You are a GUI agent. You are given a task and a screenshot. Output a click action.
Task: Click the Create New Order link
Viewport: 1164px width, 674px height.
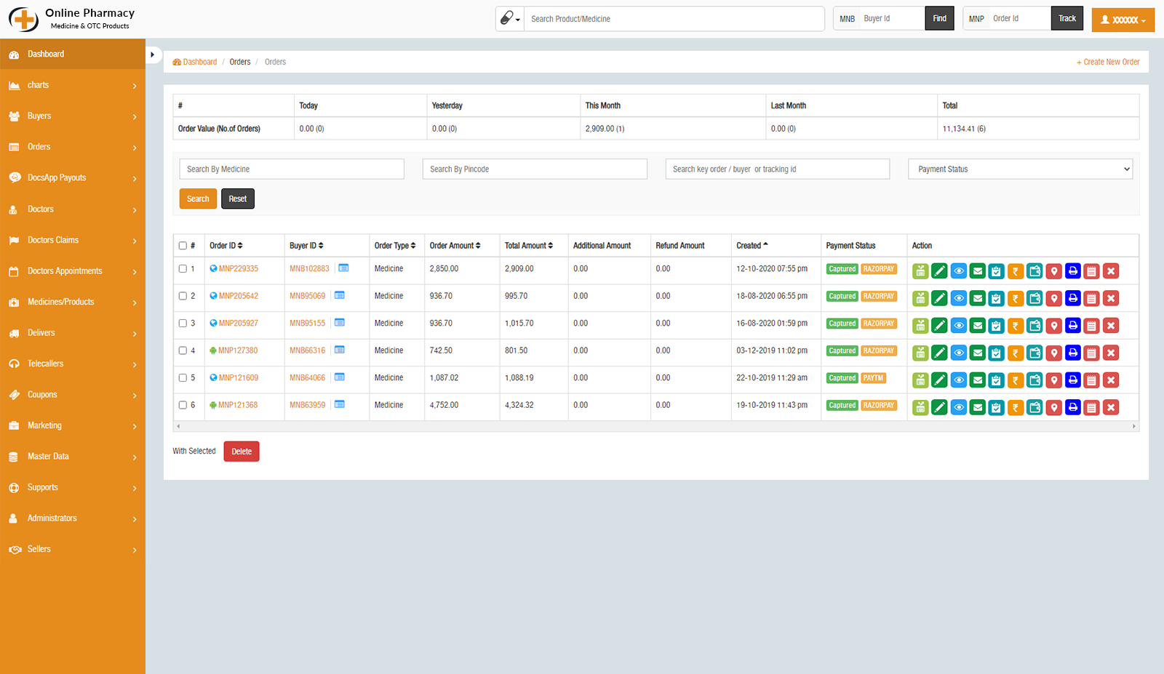point(1108,62)
